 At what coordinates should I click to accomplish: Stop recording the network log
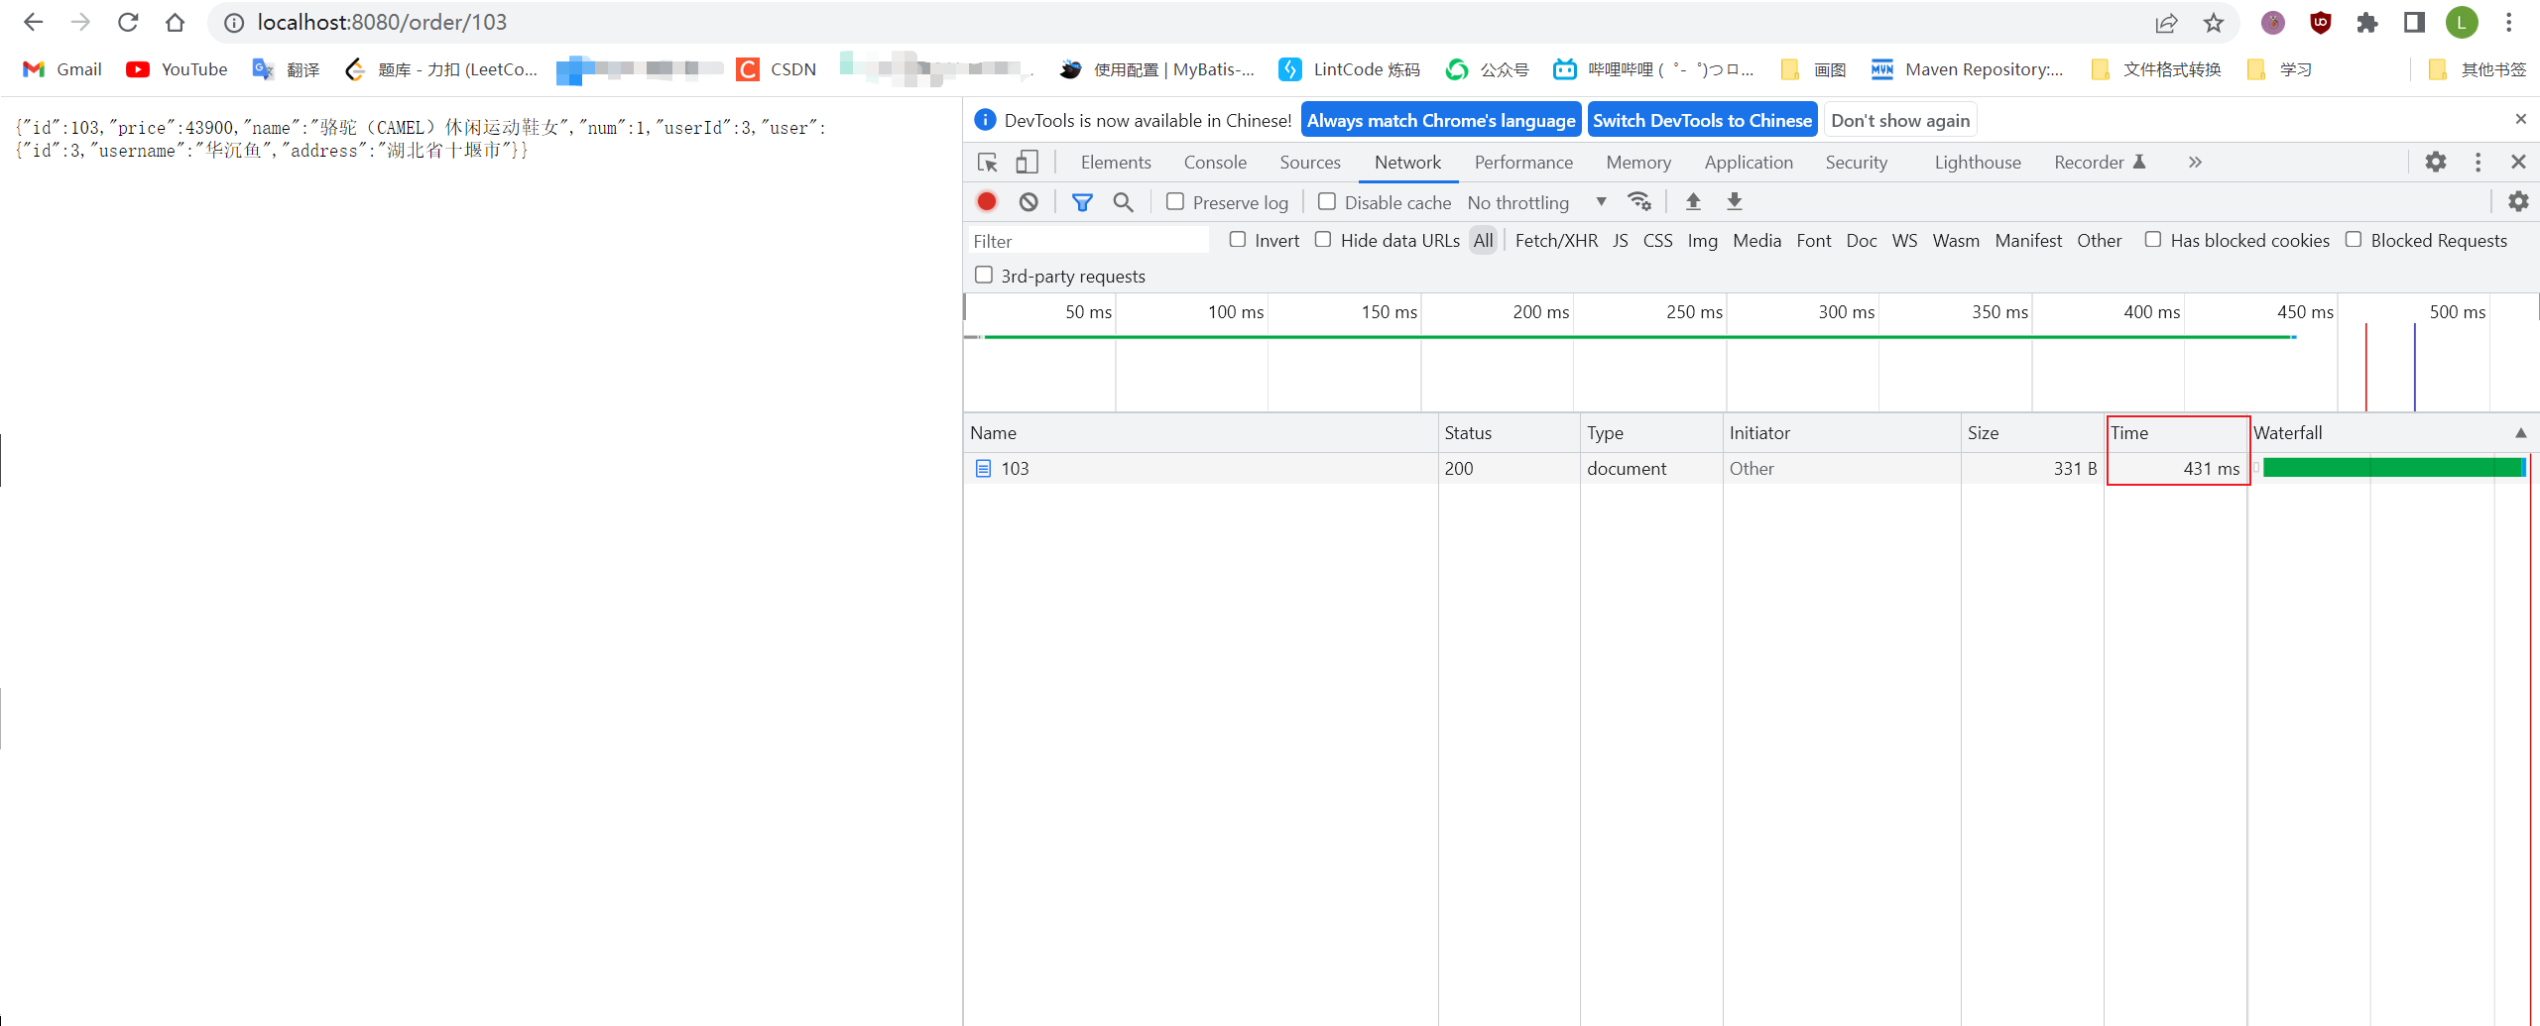pyautogui.click(x=987, y=201)
